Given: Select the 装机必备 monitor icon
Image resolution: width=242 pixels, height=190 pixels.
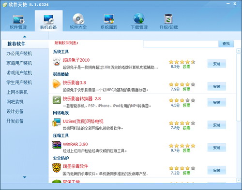Looking at the screenshot, I should tap(48, 19).
